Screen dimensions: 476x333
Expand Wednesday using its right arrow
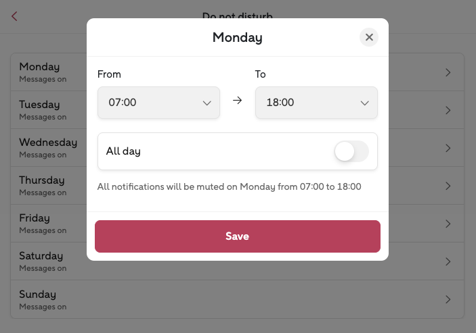point(448,148)
